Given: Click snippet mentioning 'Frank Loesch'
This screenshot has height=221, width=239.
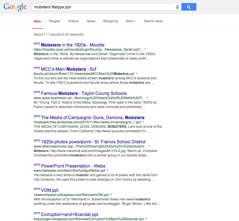Looking at the screenshot, I should (95, 105).
